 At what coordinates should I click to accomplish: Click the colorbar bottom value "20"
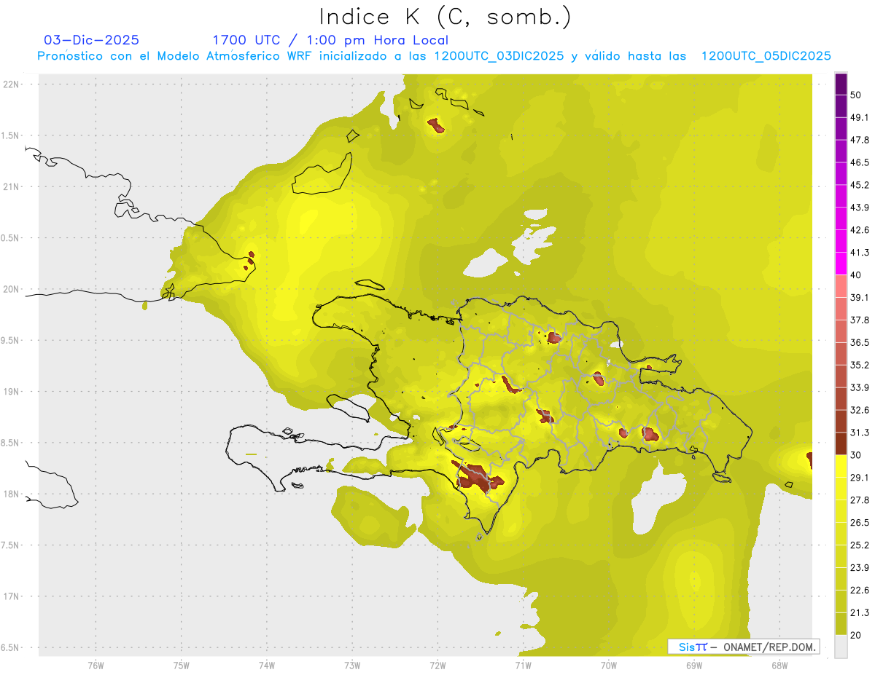pyautogui.click(x=855, y=635)
